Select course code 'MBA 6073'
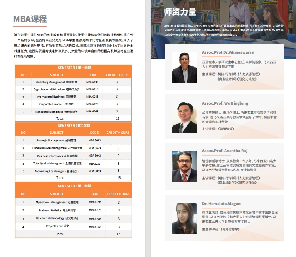The width and height of the screenshot is (296, 257). point(95,210)
